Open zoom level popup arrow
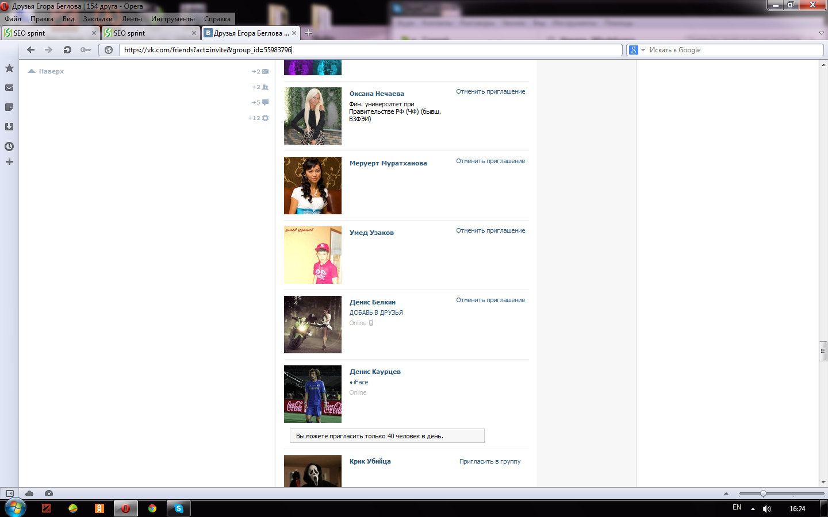Screen dimensions: 828x517 click(x=726, y=493)
